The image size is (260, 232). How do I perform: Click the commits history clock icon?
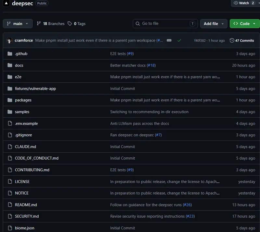tap(232, 41)
